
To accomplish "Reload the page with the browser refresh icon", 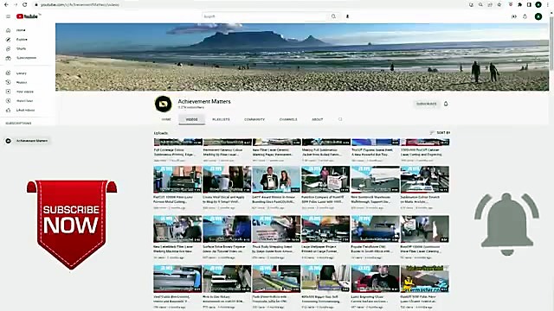I will point(24,4).
